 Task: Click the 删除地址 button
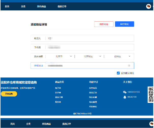104,24
